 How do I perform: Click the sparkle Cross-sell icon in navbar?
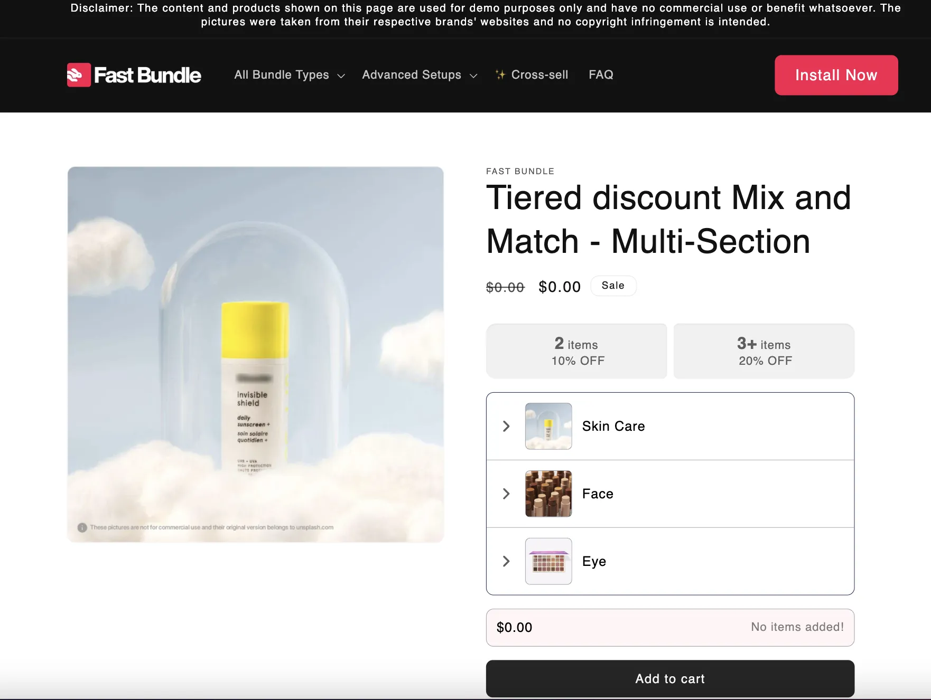500,74
